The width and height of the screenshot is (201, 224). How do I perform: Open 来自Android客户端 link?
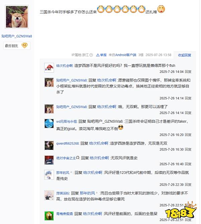pyautogui.click(x=122, y=55)
